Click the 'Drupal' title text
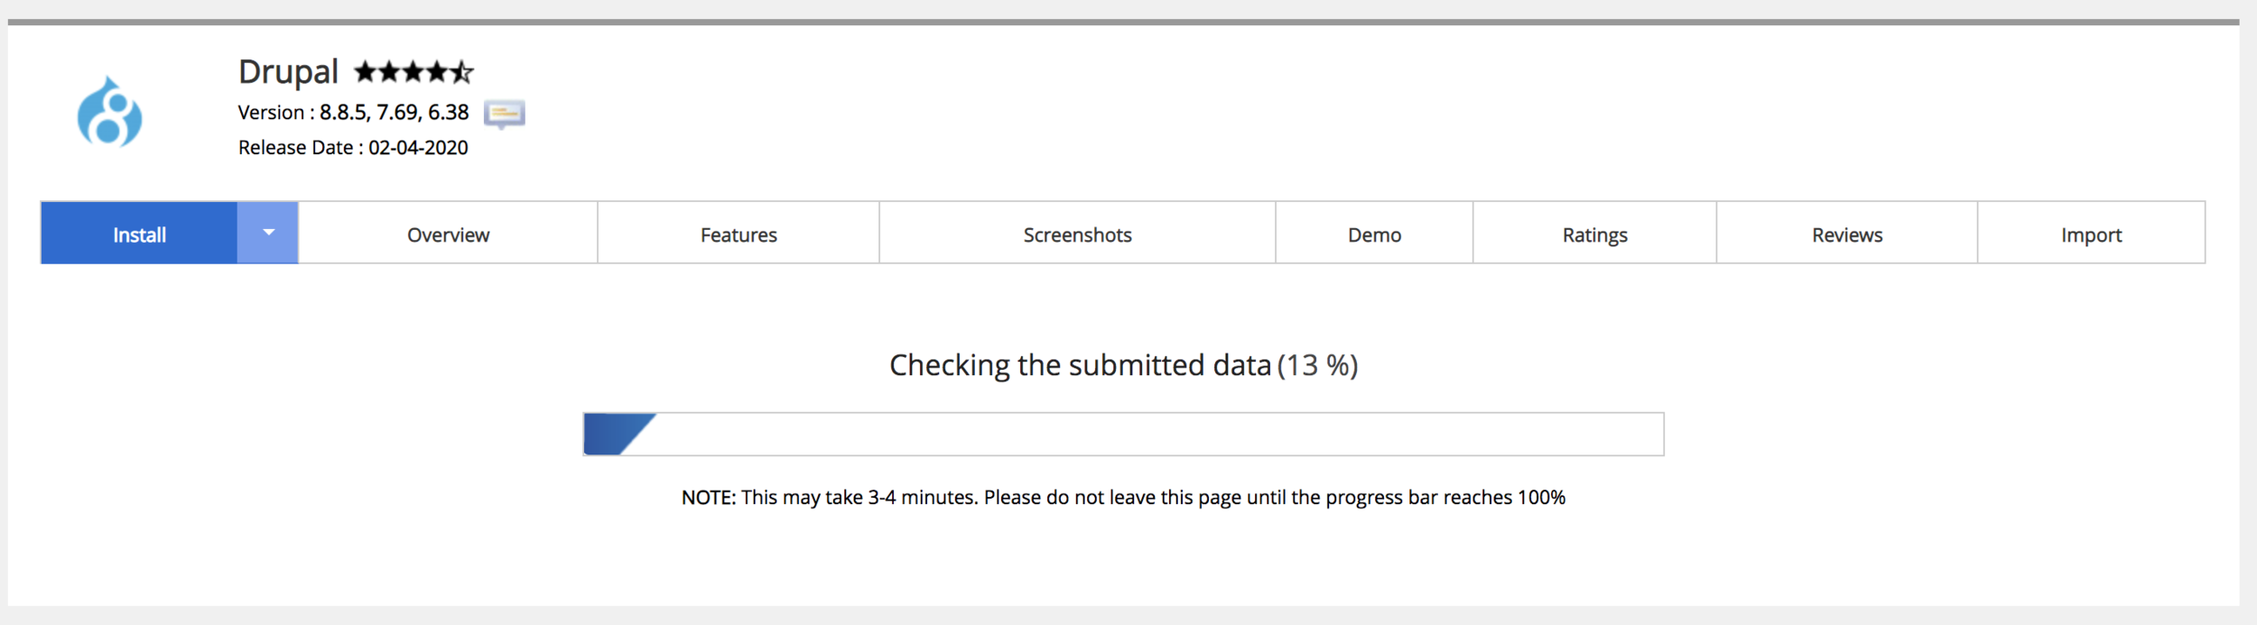 pos(288,72)
